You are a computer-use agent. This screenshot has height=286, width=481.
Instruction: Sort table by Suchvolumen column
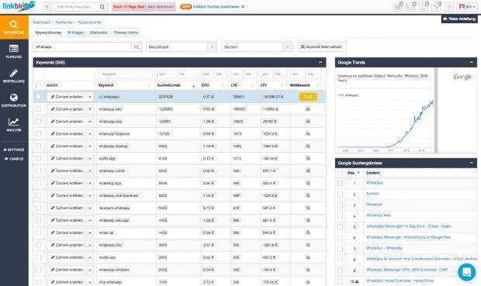coord(176,85)
